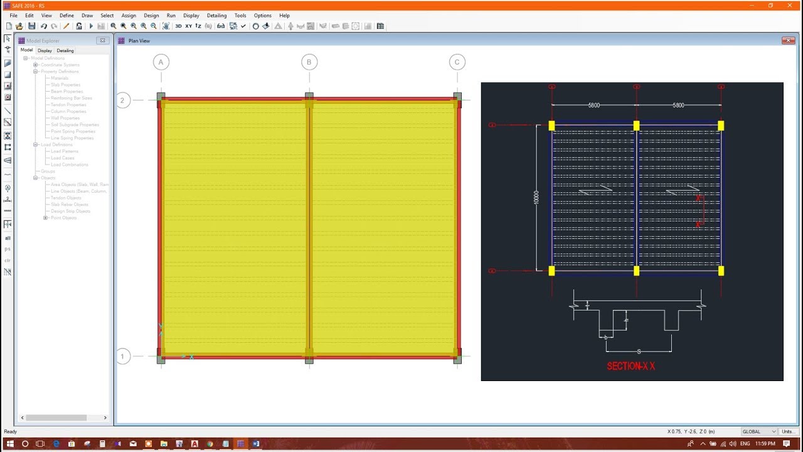Switch to 3D view using the 3D icon
The width and height of the screenshot is (803, 452).
[x=179, y=26]
